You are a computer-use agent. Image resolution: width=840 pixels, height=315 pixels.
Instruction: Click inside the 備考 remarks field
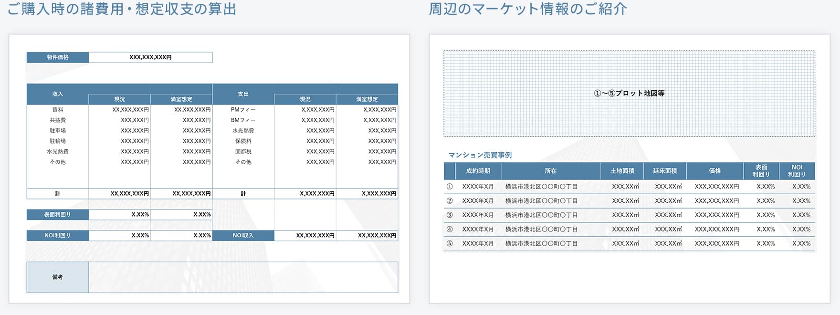click(243, 277)
